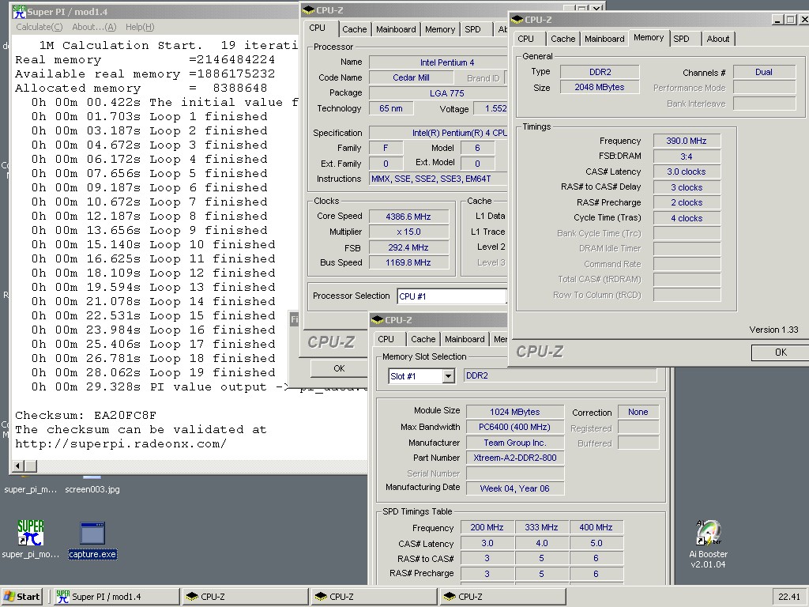Open the About tab in the Timings window
809x607 pixels.
pyautogui.click(x=718, y=39)
